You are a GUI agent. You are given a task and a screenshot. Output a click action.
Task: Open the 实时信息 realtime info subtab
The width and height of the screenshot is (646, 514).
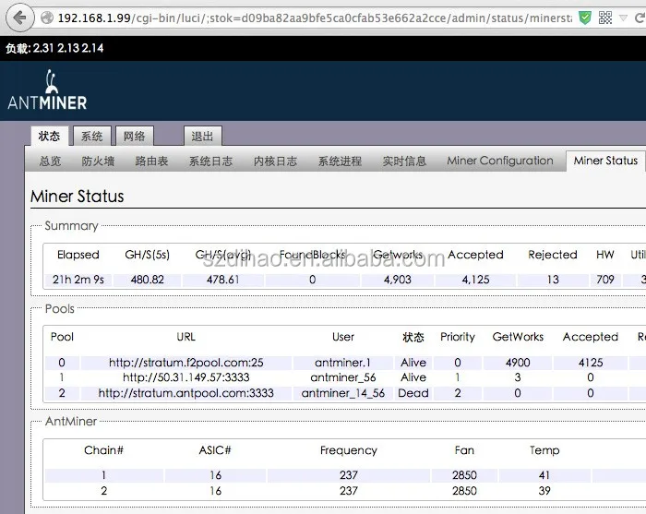tap(404, 161)
